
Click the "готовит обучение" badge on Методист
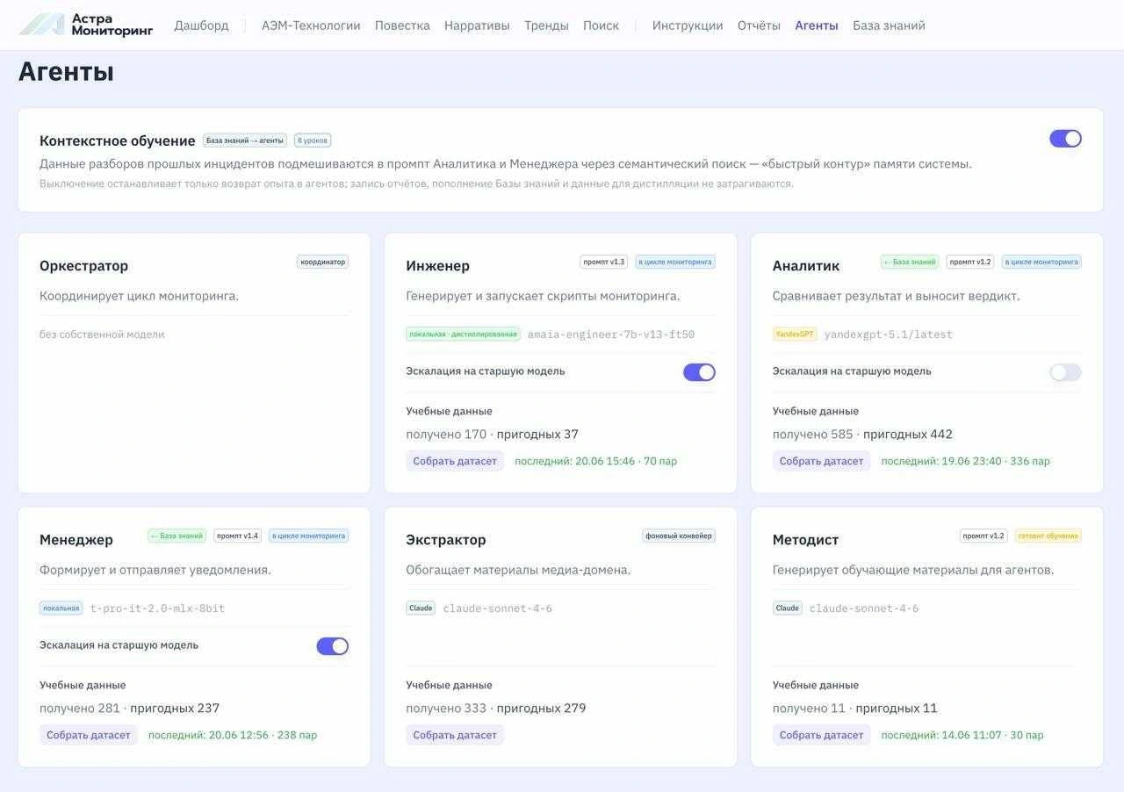(1048, 536)
